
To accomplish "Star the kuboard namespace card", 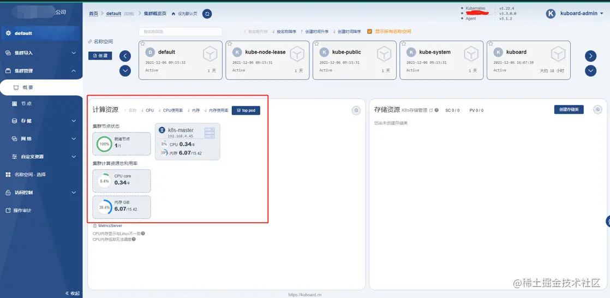I will click(x=491, y=44).
